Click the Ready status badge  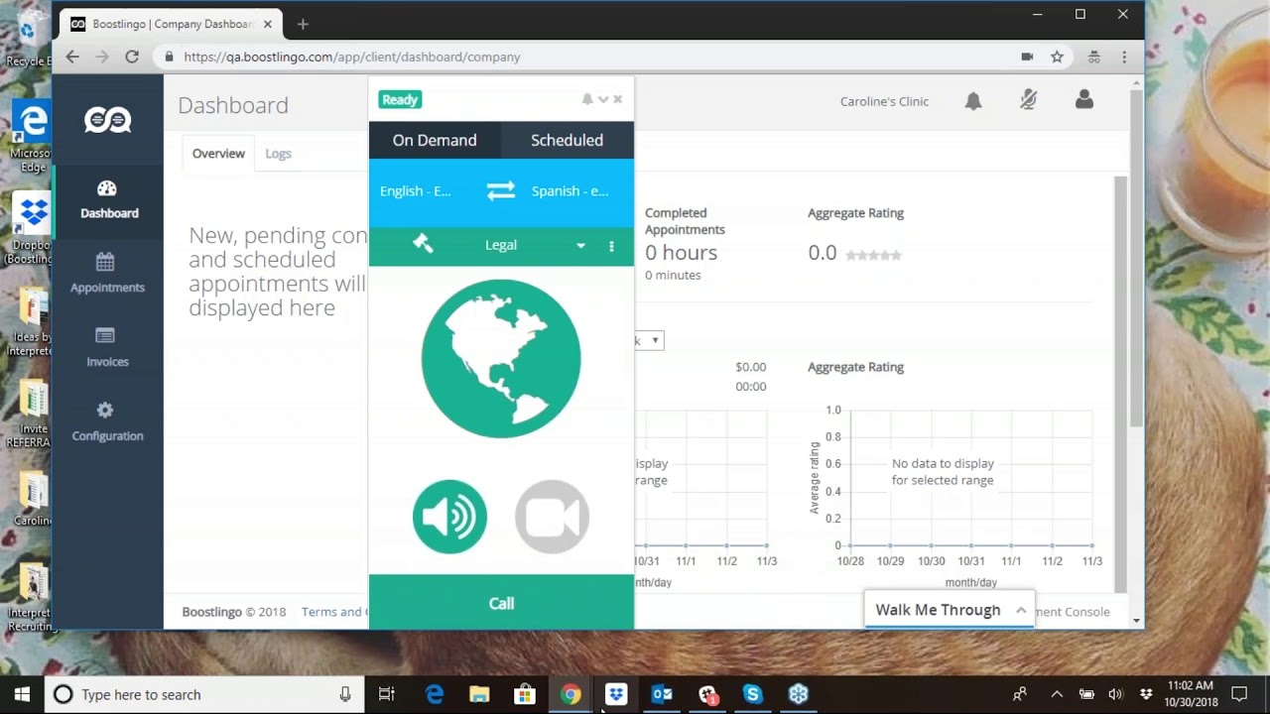coord(400,99)
